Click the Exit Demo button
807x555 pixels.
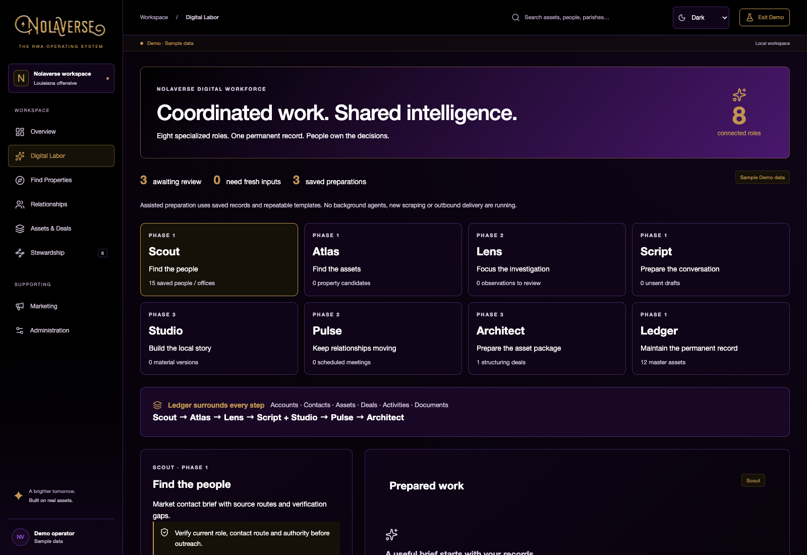(764, 17)
